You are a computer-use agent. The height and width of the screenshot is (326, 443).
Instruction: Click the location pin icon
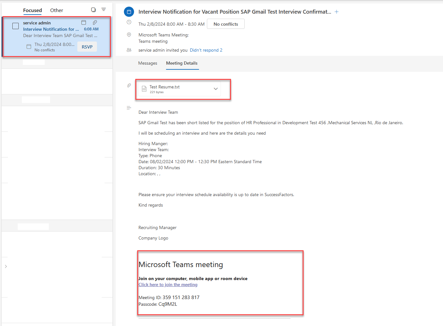129,35
